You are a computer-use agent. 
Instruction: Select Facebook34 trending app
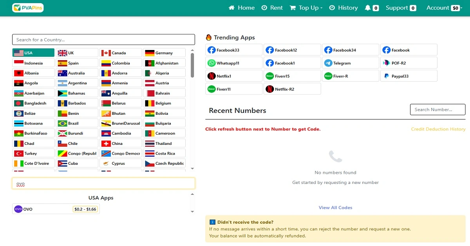(351, 50)
